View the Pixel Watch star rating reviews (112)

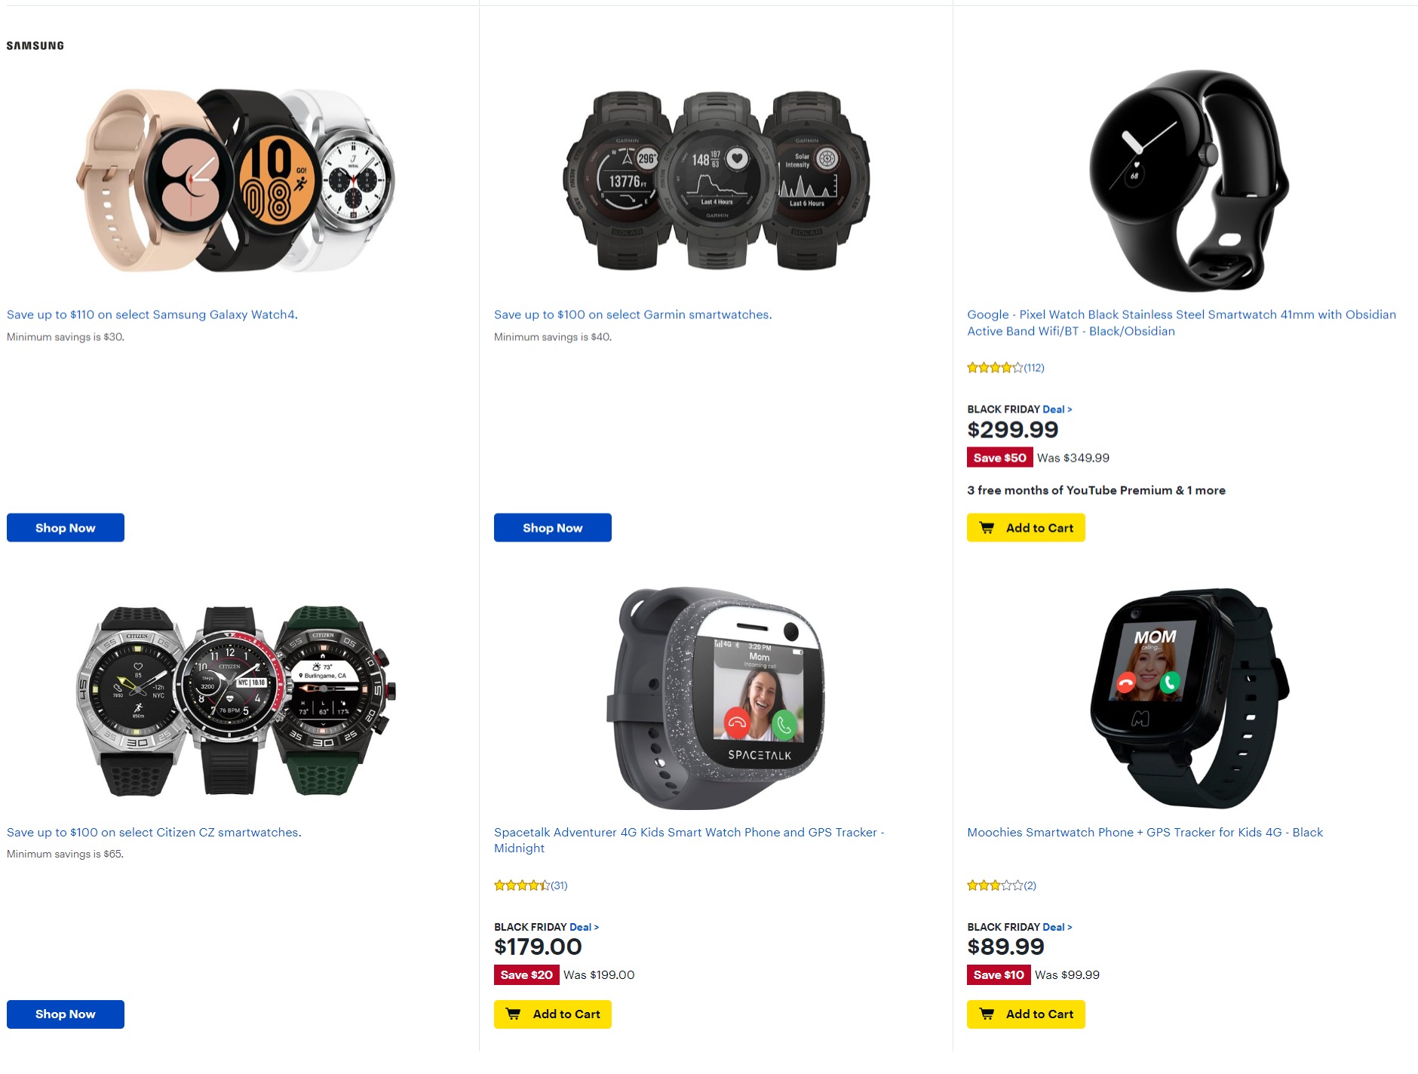click(1005, 368)
